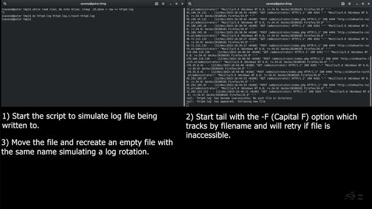Click the 'mv httpd.log httpd.log.1;touch httpd.log' command
This screenshot has width=372, height=209.
[63, 16]
